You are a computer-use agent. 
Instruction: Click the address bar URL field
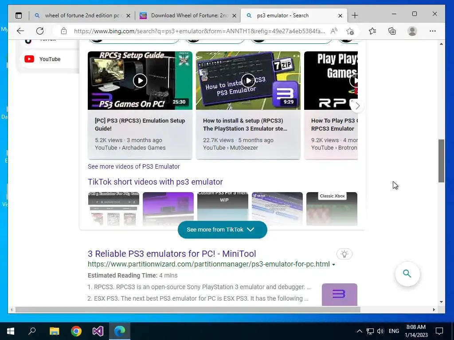pos(200,31)
